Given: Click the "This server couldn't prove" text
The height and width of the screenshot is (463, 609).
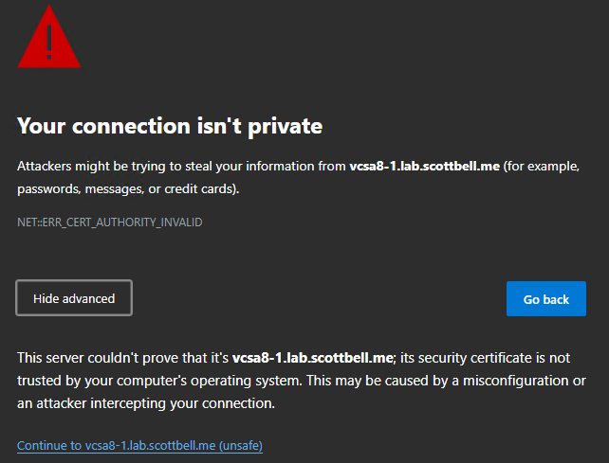Looking at the screenshot, I should tap(97, 358).
